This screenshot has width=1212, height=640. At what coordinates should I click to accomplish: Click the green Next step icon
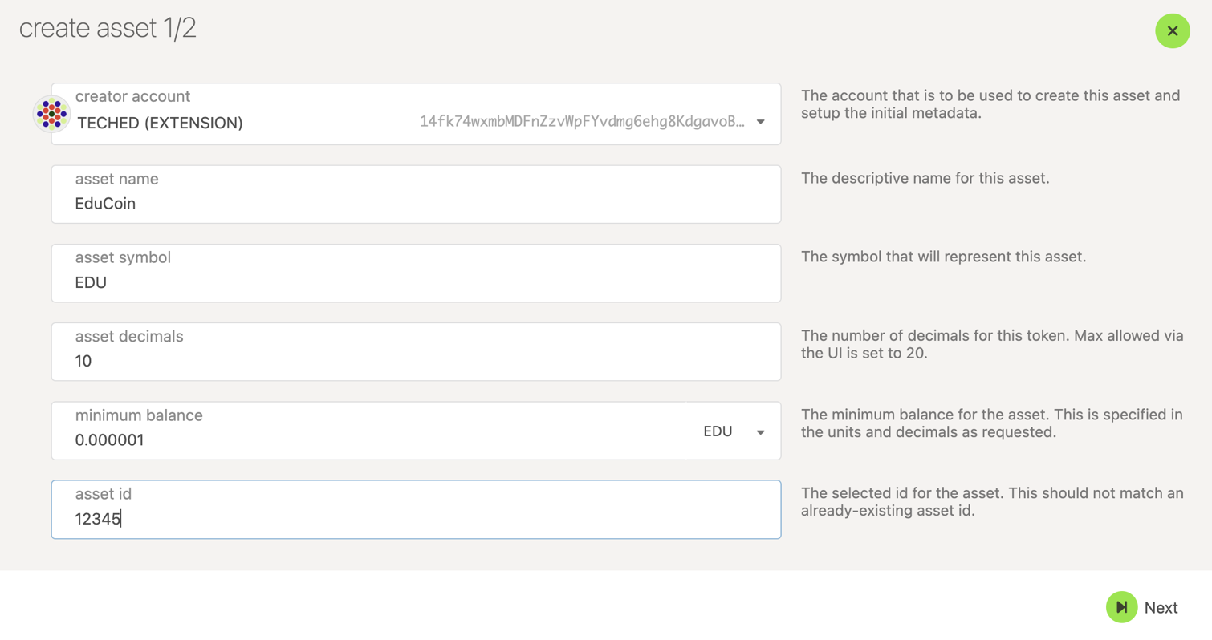click(1121, 607)
